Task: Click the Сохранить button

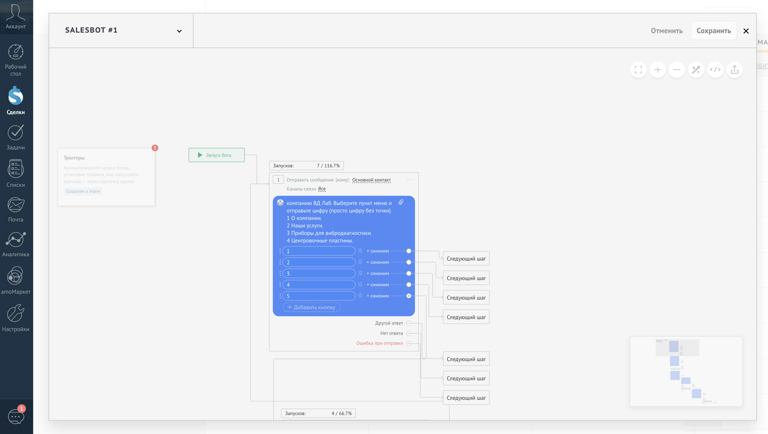Action: tap(714, 31)
